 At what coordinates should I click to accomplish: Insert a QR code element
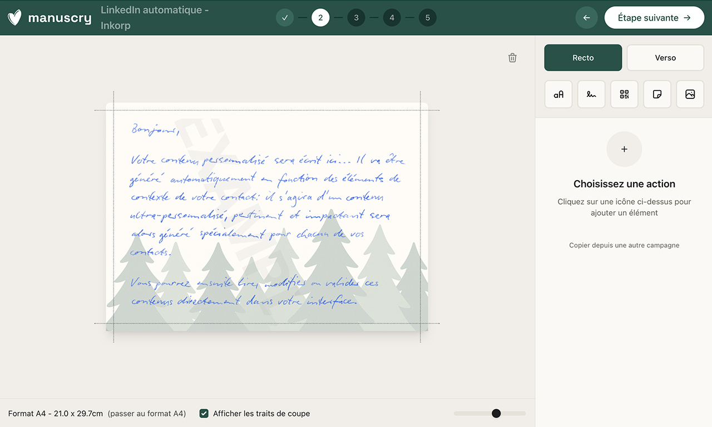(624, 94)
